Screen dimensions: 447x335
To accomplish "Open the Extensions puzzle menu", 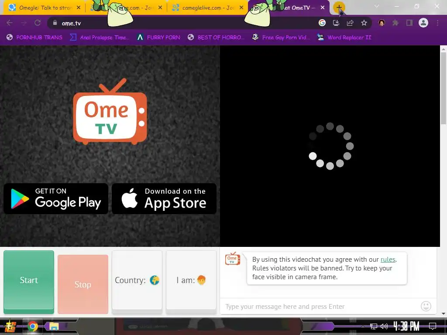I will point(395,23).
